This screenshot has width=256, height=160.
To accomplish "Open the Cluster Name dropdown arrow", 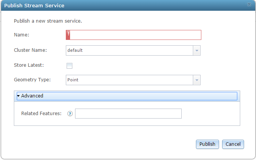I will (x=197, y=50).
